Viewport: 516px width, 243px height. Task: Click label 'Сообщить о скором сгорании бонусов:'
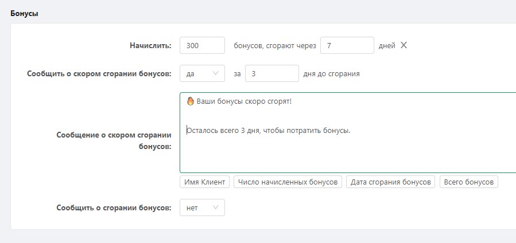tap(99, 73)
